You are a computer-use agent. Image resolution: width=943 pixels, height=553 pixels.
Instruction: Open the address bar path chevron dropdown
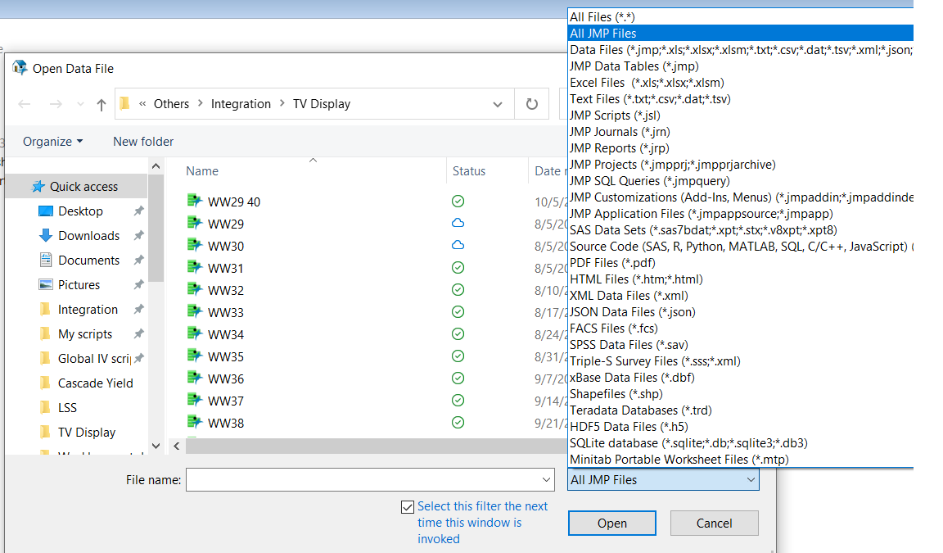tap(497, 103)
